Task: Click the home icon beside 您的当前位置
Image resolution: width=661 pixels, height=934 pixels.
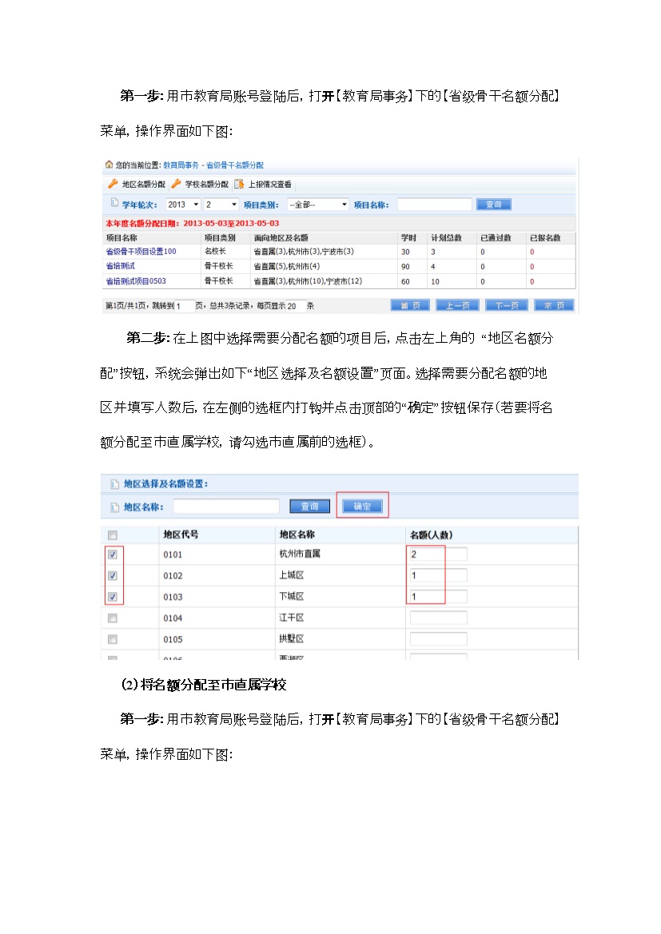Action: [109, 165]
